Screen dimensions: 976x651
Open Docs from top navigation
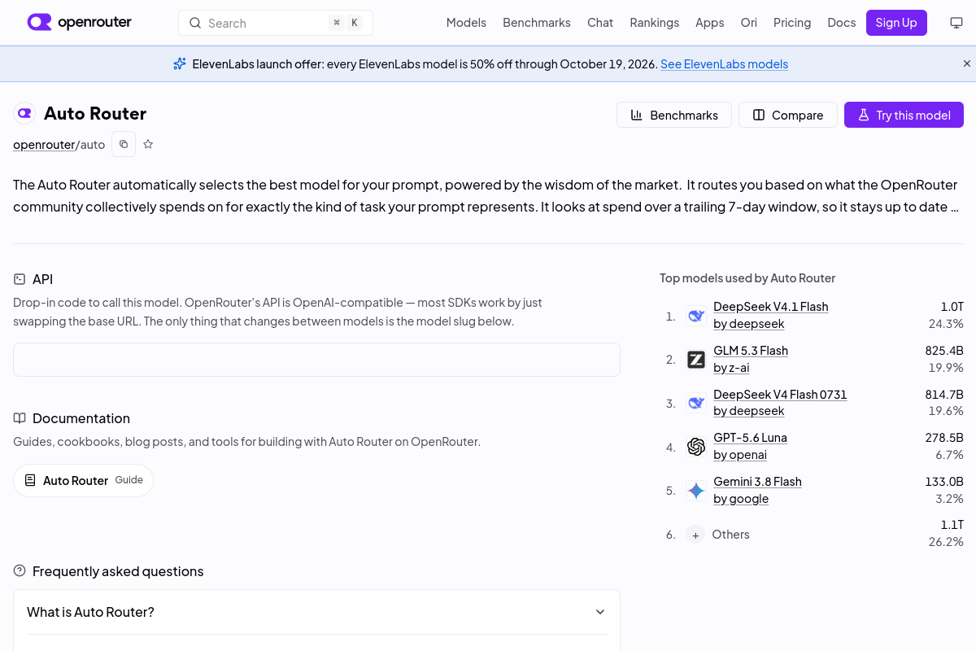pos(842,23)
